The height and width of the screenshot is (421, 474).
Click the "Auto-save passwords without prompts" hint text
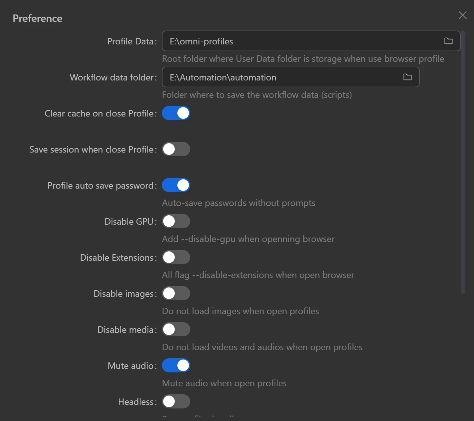pyautogui.click(x=239, y=203)
